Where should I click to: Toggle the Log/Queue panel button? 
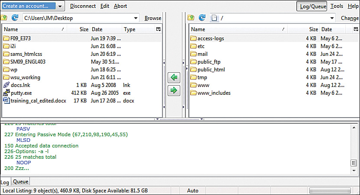[311, 6]
